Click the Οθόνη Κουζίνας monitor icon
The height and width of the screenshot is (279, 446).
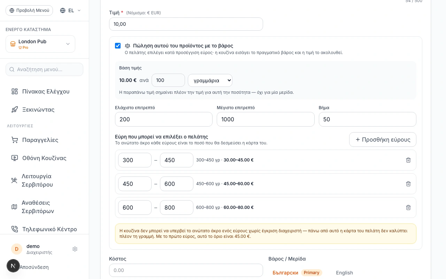point(15,158)
